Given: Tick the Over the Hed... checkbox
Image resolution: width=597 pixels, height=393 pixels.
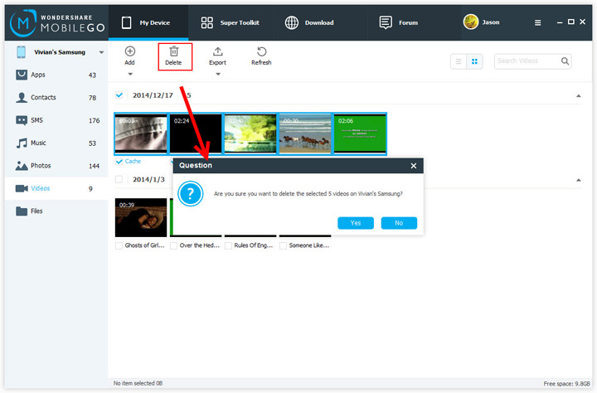Looking at the screenshot, I should coord(173,245).
